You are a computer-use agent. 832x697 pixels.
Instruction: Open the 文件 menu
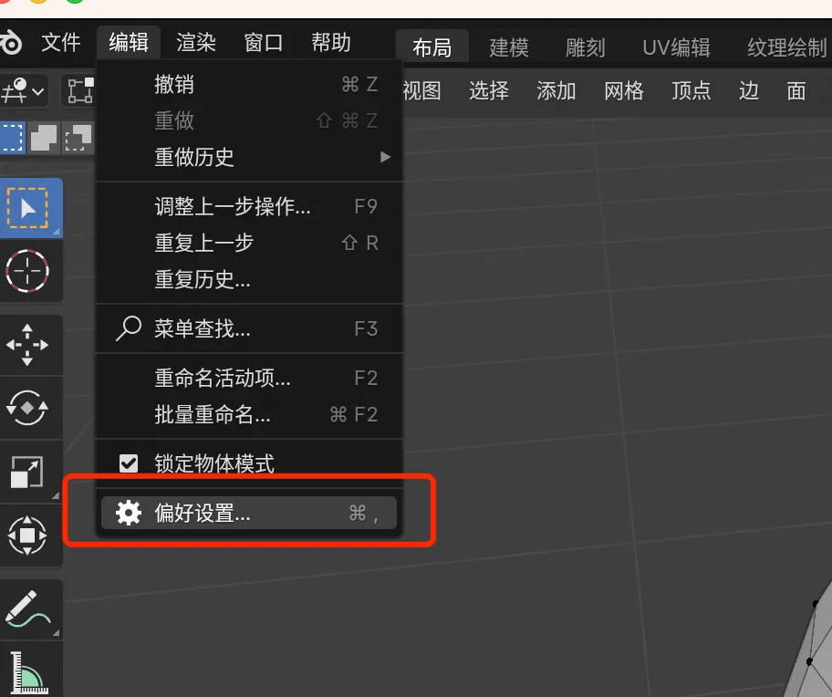click(x=62, y=43)
